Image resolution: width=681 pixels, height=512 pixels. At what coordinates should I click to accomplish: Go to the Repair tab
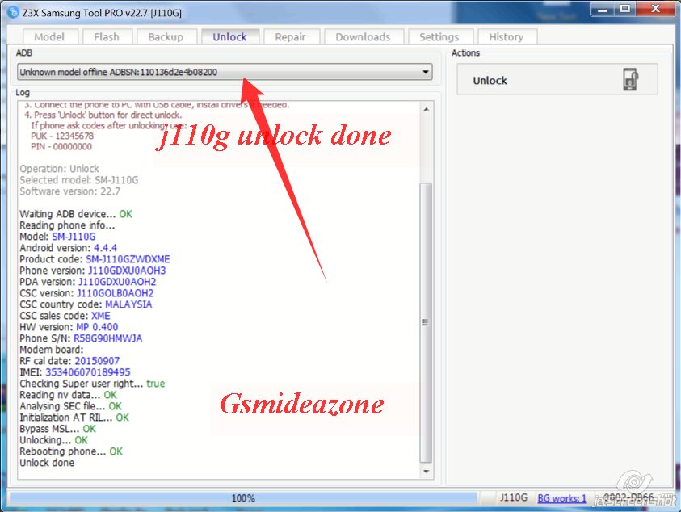(290, 37)
